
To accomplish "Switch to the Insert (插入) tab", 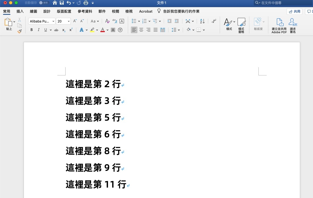I will (20, 11).
